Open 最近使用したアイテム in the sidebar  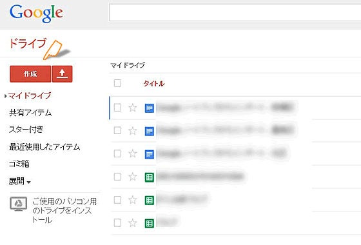pyautogui.click(x=44, y=147)
